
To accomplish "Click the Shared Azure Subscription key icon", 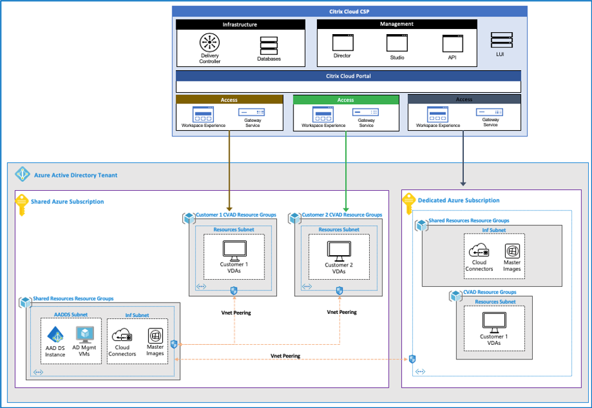I will point(21,203).
